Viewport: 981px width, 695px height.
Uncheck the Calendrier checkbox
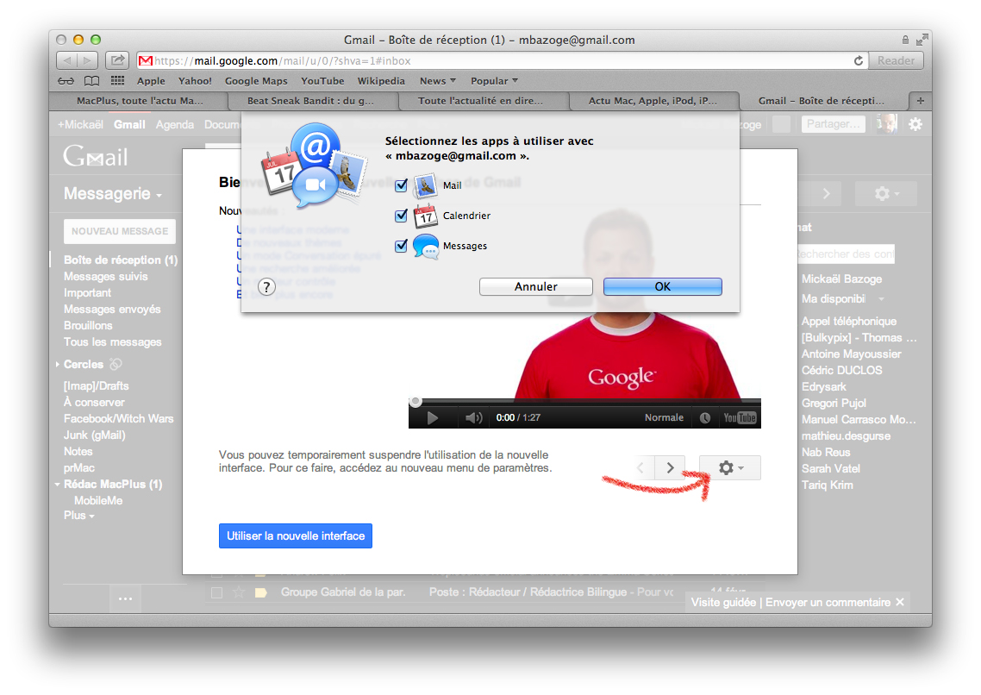click(401, 216)
